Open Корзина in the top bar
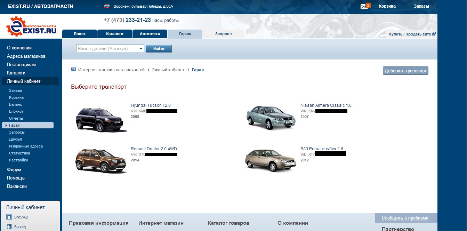The image size is (467, 231). (387, 6)
